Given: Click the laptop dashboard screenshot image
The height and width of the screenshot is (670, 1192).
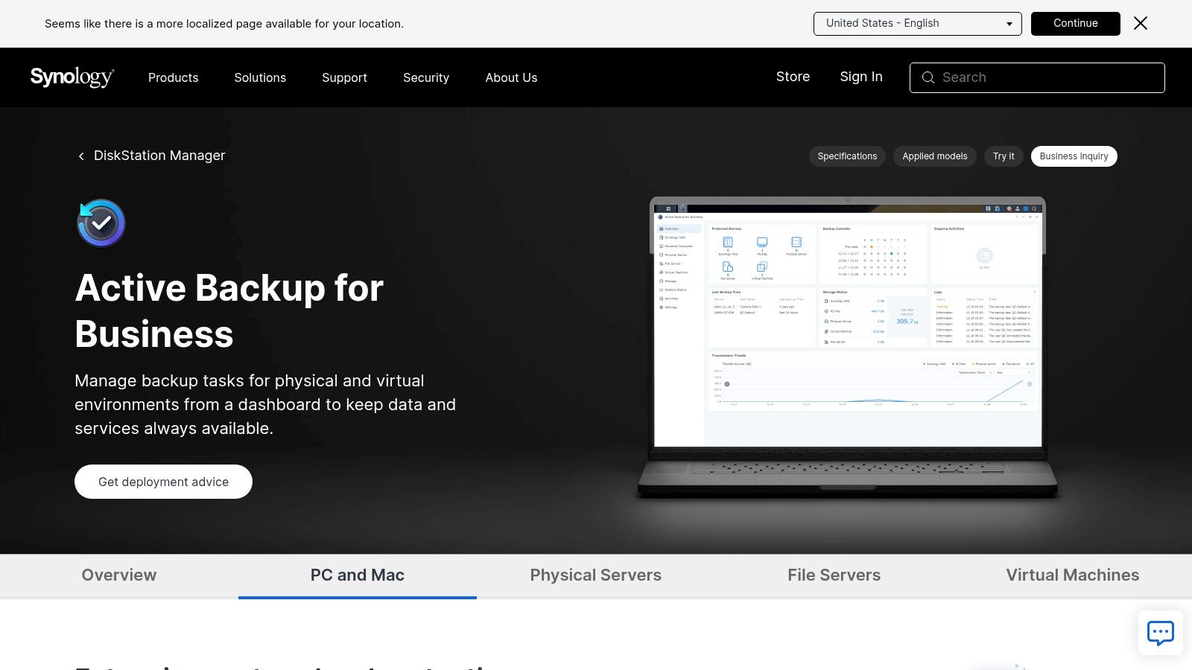Looking at the screenshot, I should pyautogui.click(x=848, y=348).
